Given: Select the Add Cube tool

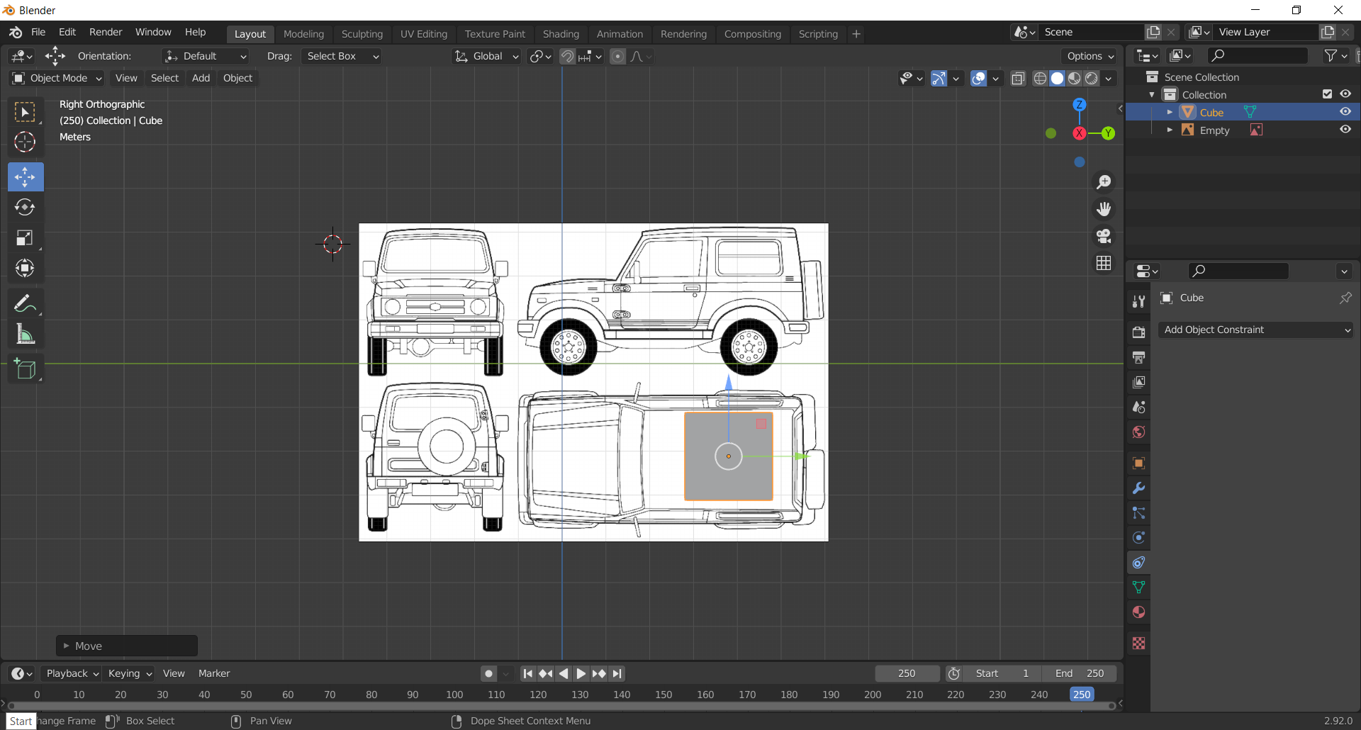Looking at the screenshot, I should pos(26,369).
